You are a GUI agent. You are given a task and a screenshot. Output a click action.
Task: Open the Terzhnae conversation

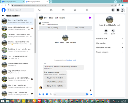(x=17, y=36)
